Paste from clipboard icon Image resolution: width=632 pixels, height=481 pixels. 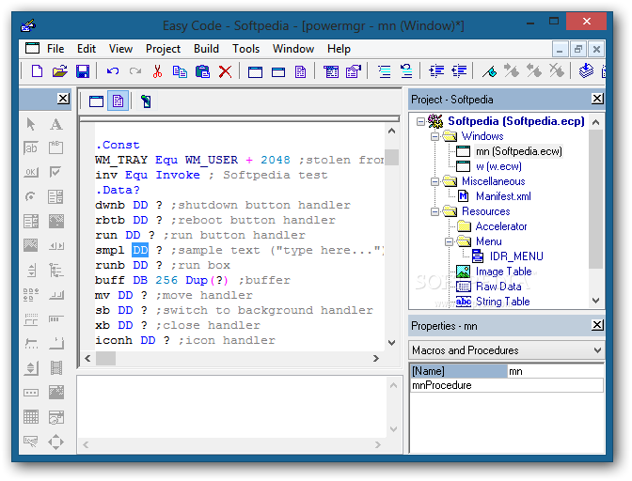tap(203, 71)
